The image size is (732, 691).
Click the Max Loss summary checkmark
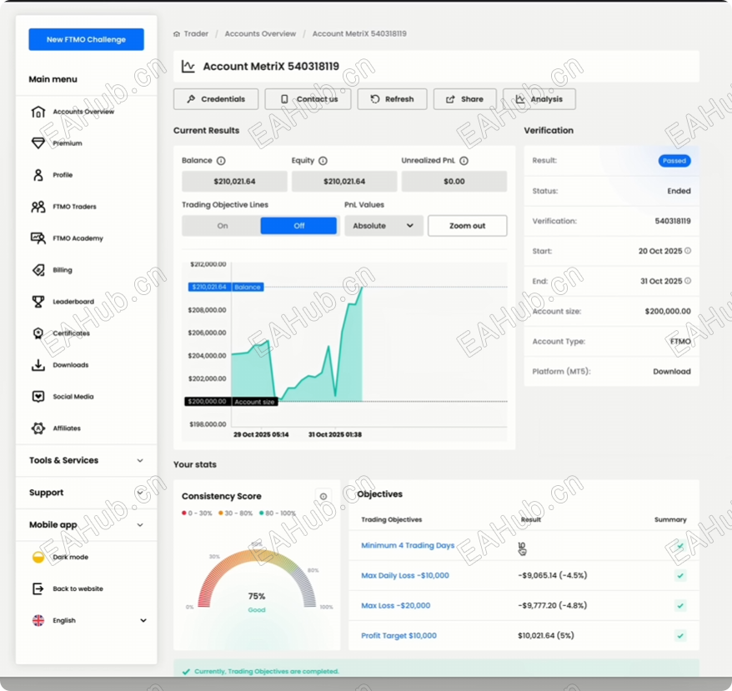pyautogui.click(x=680, y=605)
